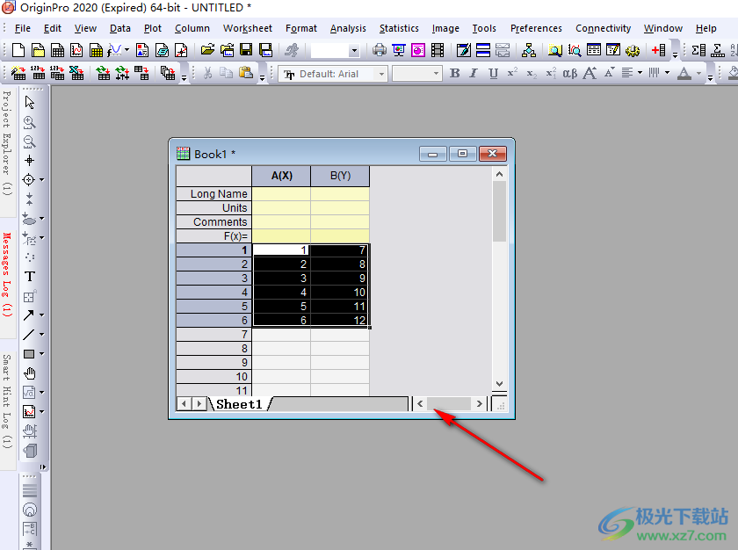Toggle italic text formatting
738x550 pixels.
point(474,74)
